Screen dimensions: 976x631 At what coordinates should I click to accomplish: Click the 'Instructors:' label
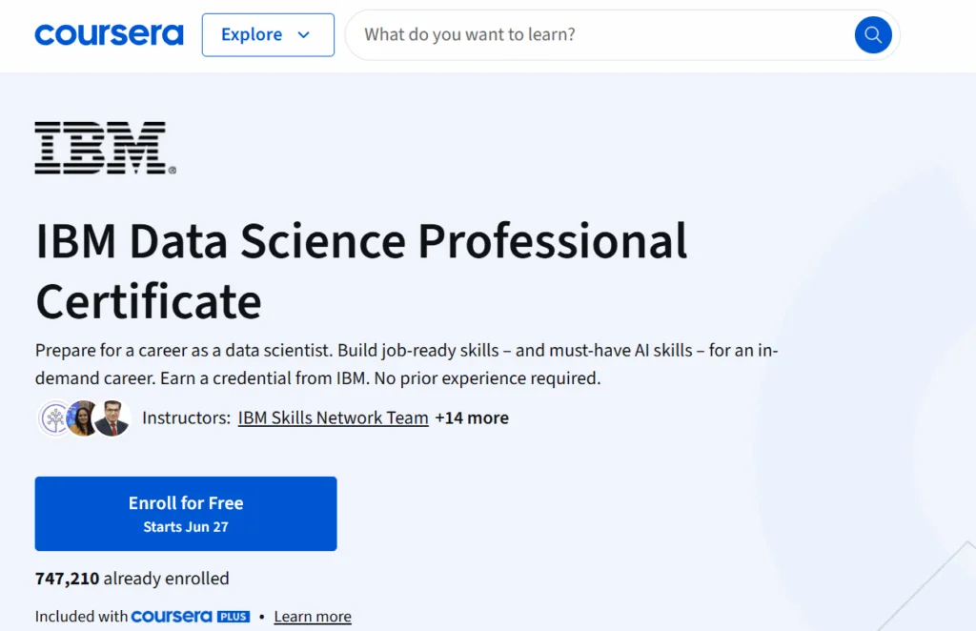186,417
